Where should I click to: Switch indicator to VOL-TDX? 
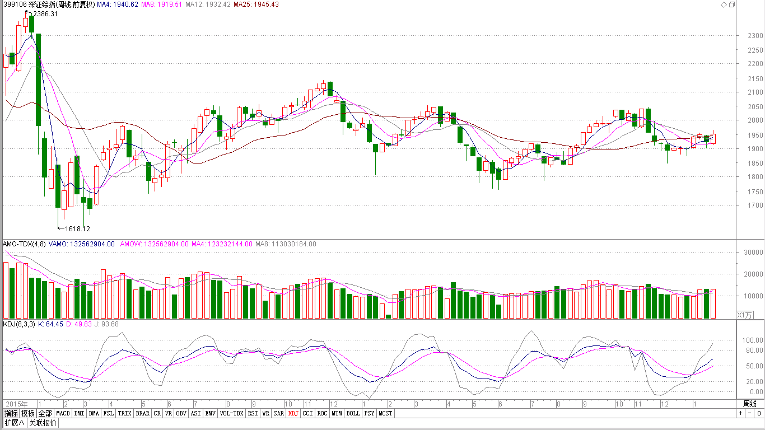pos(231,413)
